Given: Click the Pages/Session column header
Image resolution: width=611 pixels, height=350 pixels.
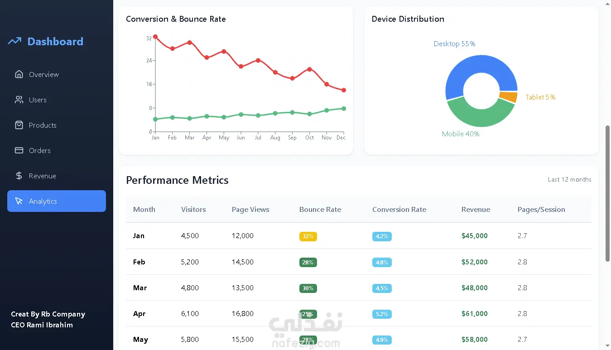Looking at the screenshot, I should pyautogui.click(x=541, y=210).
